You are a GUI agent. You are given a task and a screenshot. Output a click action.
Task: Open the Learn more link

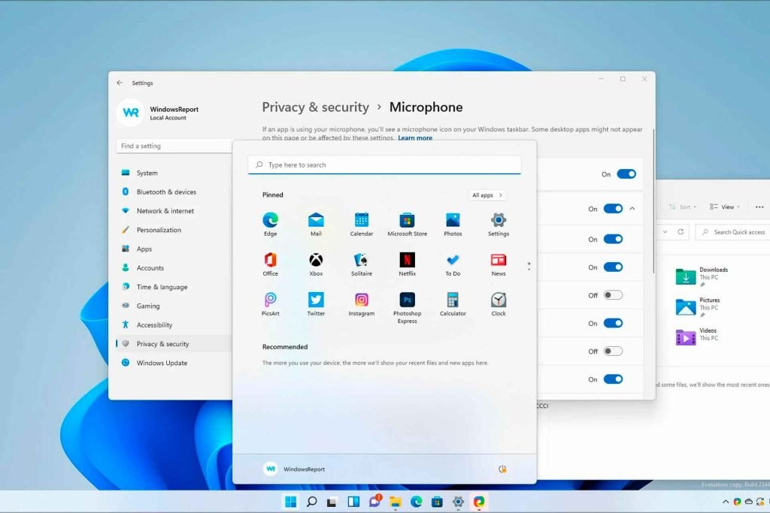415,138
